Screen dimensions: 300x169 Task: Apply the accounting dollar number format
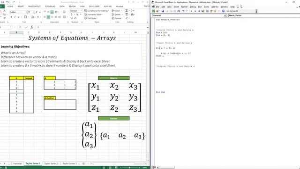(72, 15)
